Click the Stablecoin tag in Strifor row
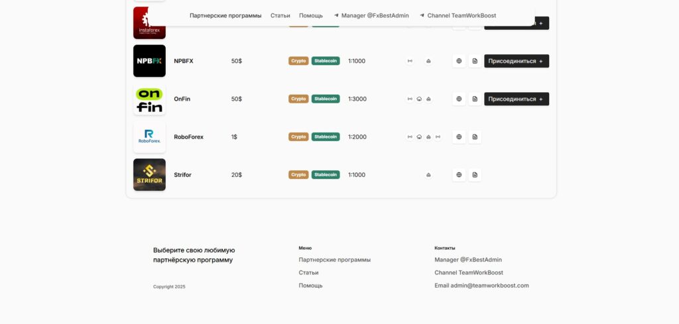 326,175
